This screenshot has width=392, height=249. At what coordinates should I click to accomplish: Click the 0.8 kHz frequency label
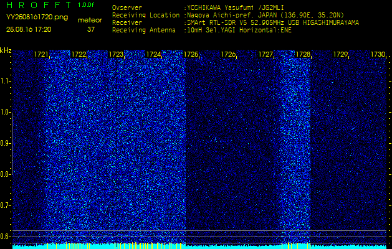pyautogui.click(x=6, y=174)
